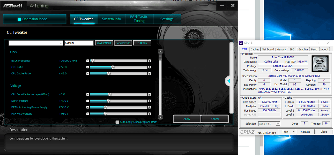Click the CPU Cache Ratio slider handle
The width and height of the screenshot is (334, 155).
(x=109, y=74)
